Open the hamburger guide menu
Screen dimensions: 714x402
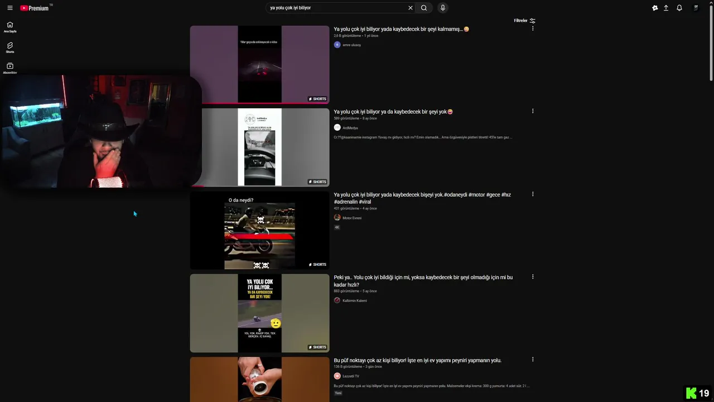coord(9,8)
